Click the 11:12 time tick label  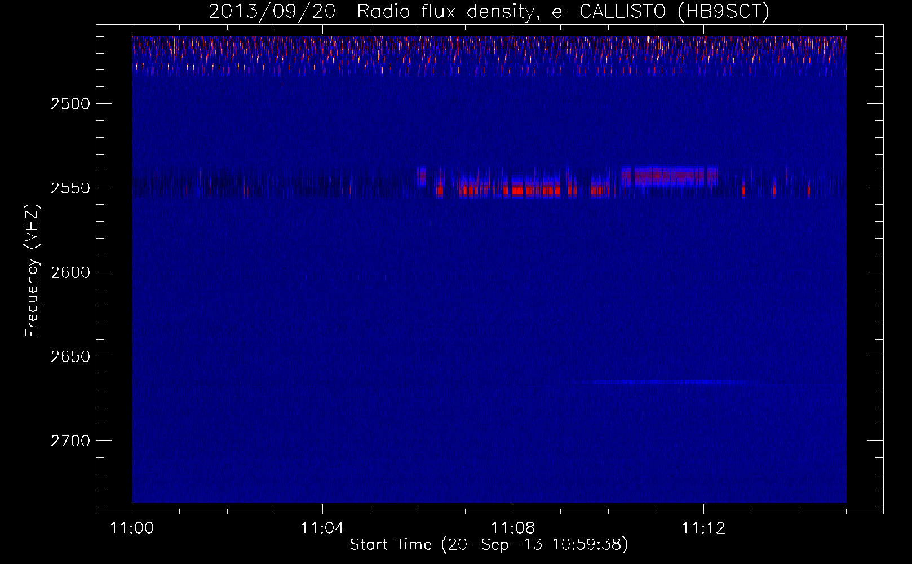703,528
